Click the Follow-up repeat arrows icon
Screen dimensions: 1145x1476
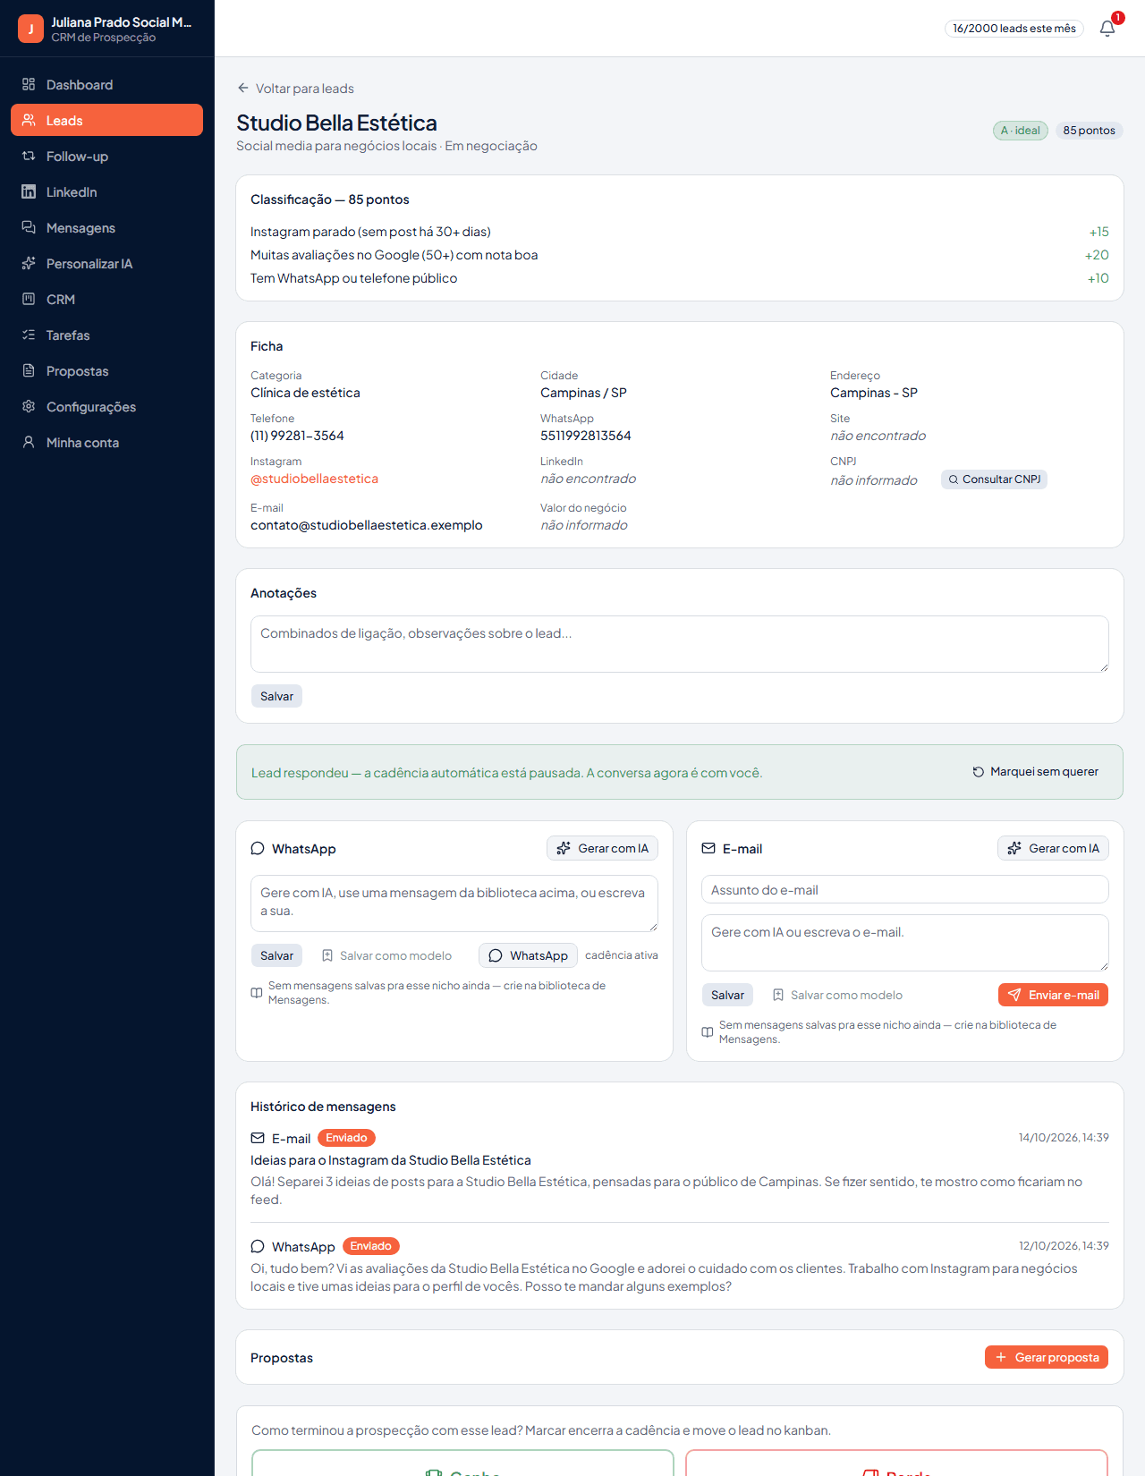[x=29, y=156]
